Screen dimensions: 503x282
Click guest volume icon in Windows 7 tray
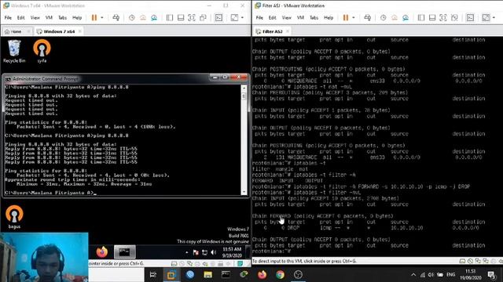click(214, 252)
